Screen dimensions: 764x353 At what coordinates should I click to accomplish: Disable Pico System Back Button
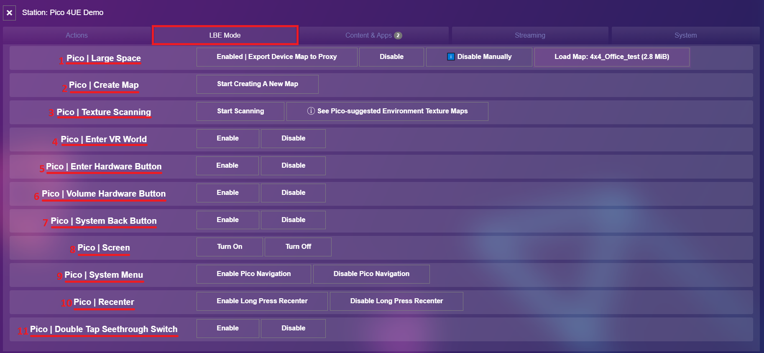pos(293,220)
